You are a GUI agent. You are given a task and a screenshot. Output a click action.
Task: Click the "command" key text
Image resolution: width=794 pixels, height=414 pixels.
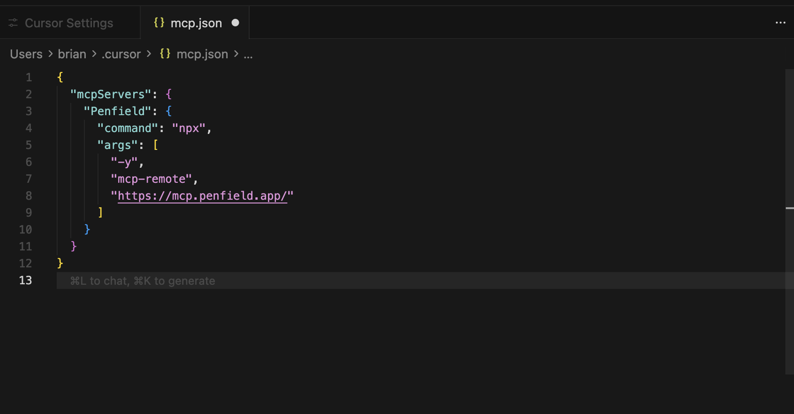point(128,128)
